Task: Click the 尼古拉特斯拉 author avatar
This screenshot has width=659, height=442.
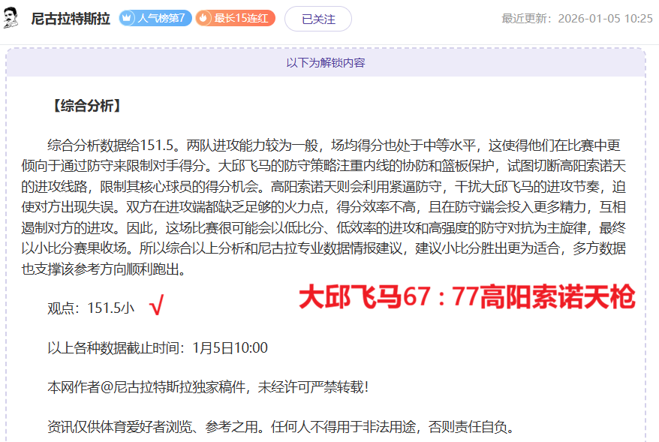Action: click(11, 18)
